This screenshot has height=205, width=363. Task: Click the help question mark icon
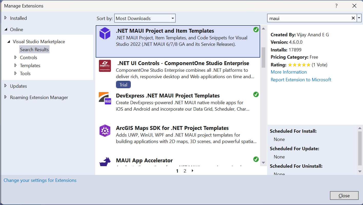(x=336, y=6)
